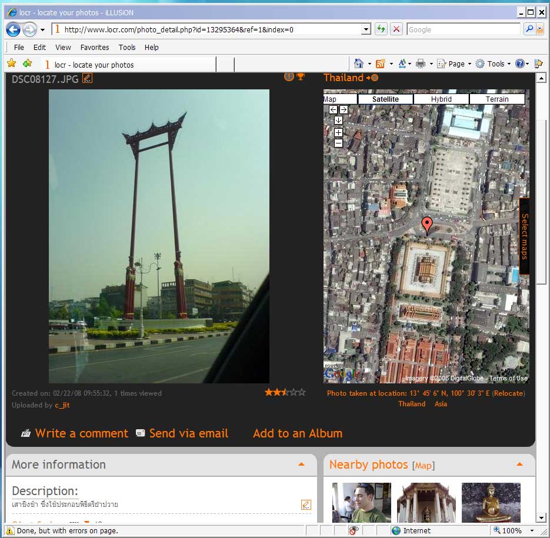Viewport: 550px width, 538px height.
Task: Click the red Stop loading icon
Action: (x=396, y=29)
